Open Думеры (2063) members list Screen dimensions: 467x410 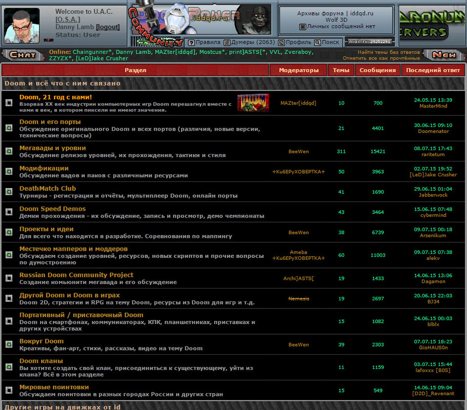tap(253, 42)
